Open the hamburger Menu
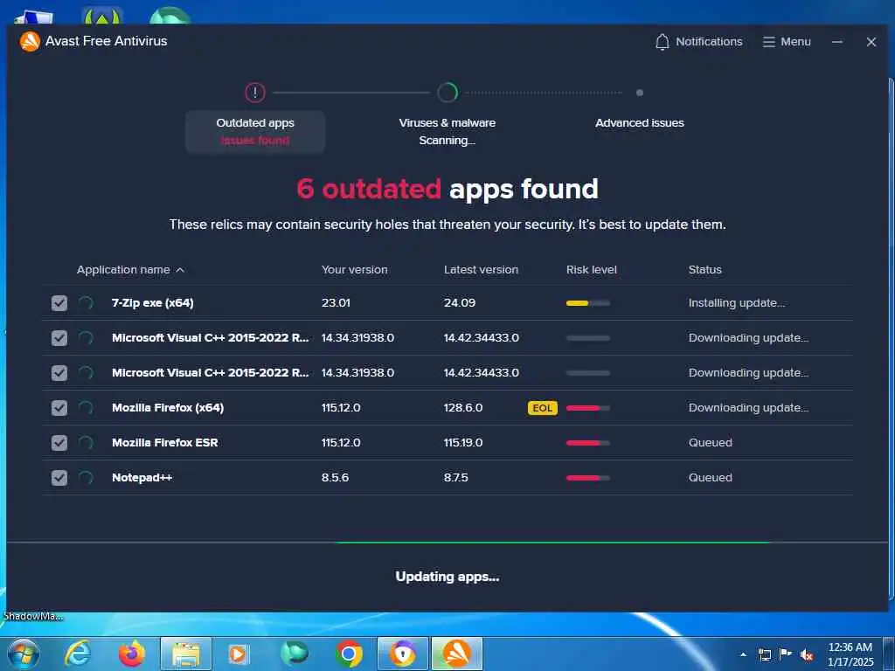 click(787, 42)
